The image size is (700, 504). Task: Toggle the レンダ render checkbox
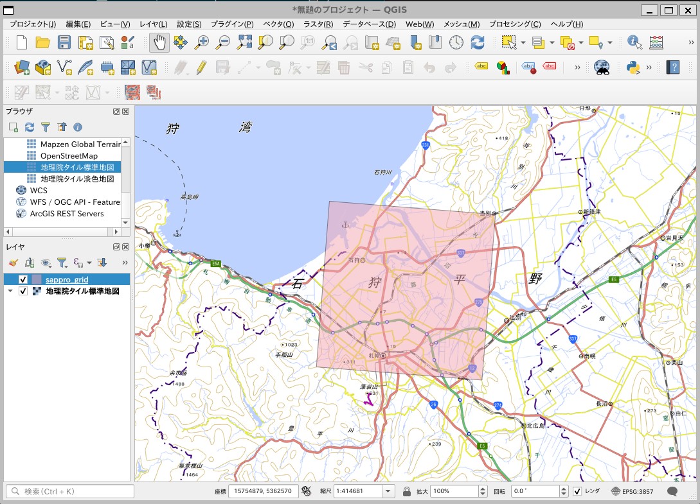click(x=577, y=491)
